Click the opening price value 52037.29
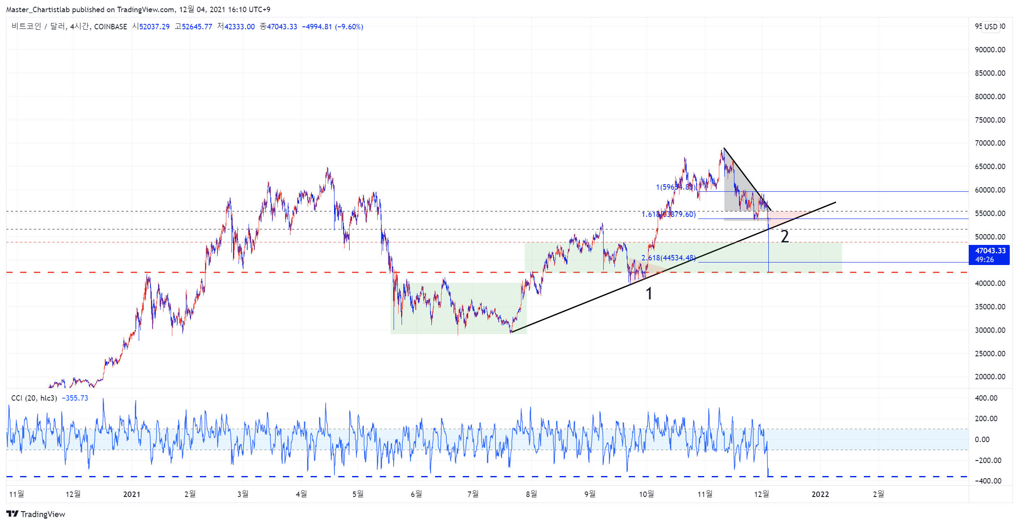The width and height of the screenshot is (1019, 525). click(x=154, y=27)
